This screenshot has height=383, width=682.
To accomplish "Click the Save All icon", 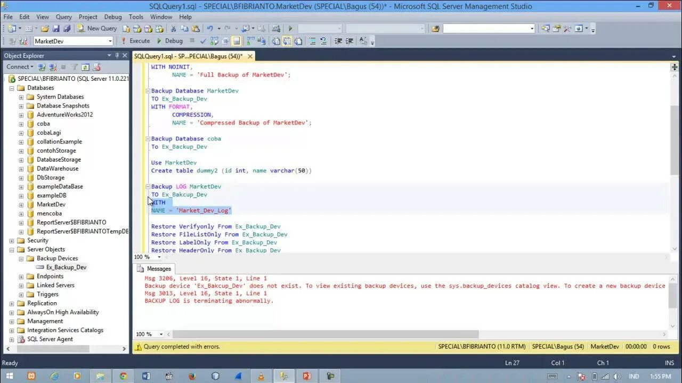I will 67,29.
